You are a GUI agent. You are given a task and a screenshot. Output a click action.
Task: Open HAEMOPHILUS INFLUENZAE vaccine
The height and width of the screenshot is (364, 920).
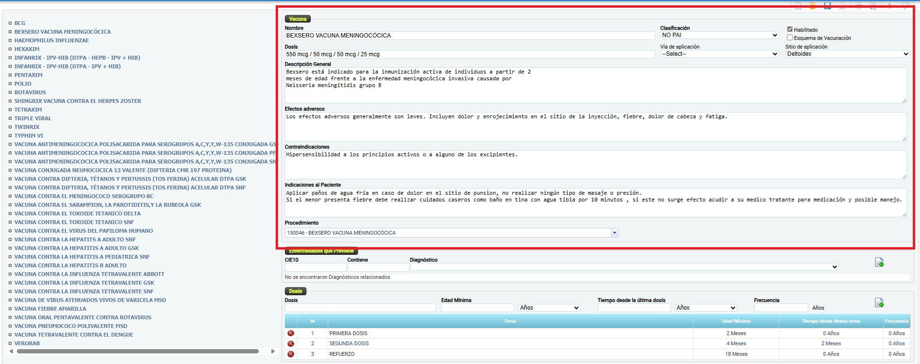point(52,40)
